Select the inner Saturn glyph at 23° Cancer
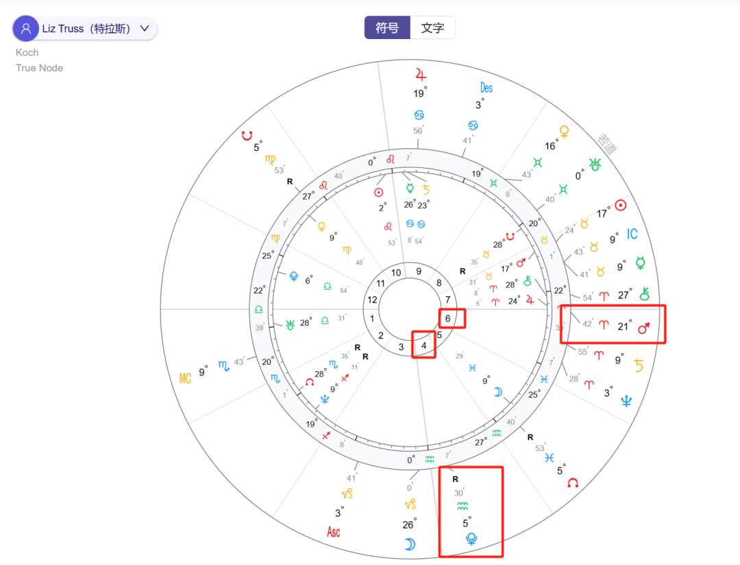The height and width of the screenshot is (565, 740). 426,189
